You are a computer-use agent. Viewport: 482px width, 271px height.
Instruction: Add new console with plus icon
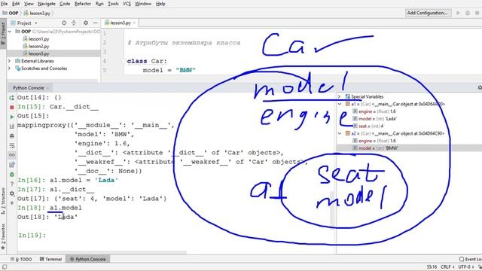12,202
